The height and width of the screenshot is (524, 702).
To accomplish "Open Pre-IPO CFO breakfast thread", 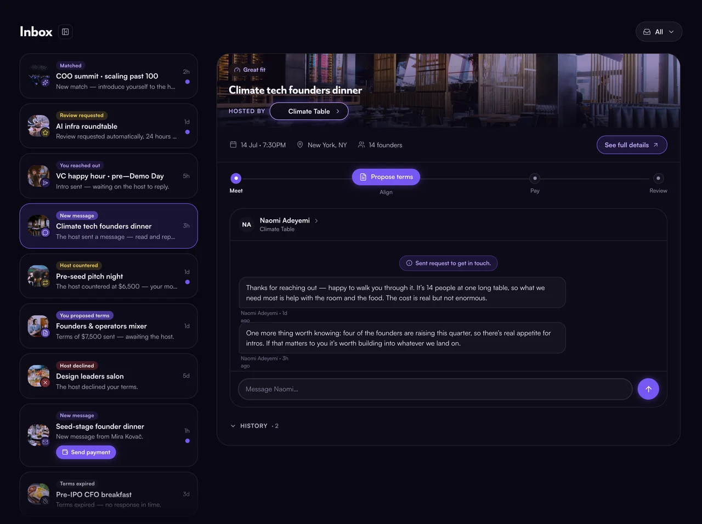I will pos(109,494).
